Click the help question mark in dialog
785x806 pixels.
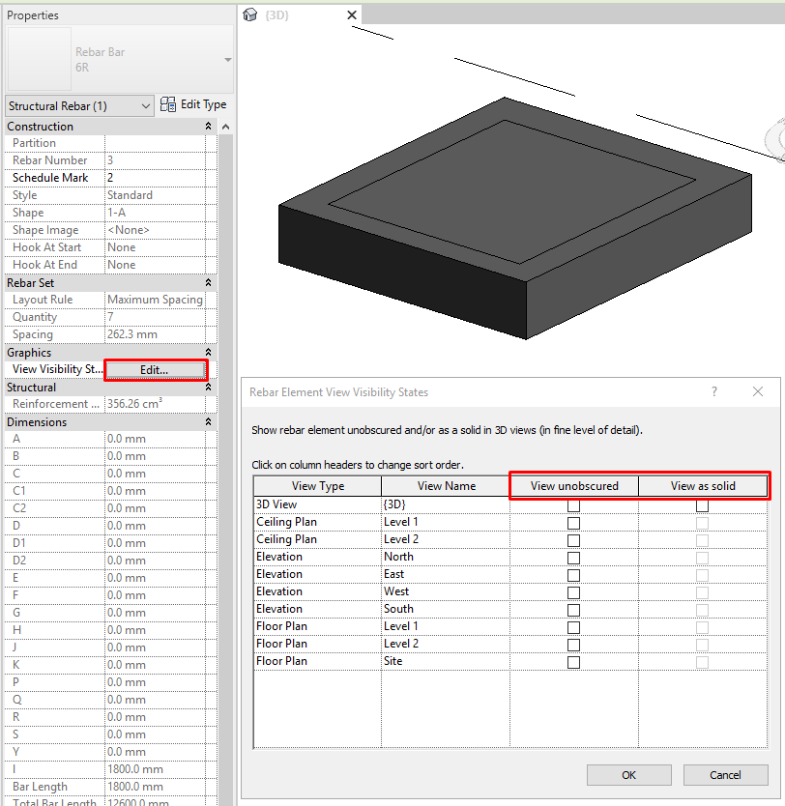(x=714, y=391)
